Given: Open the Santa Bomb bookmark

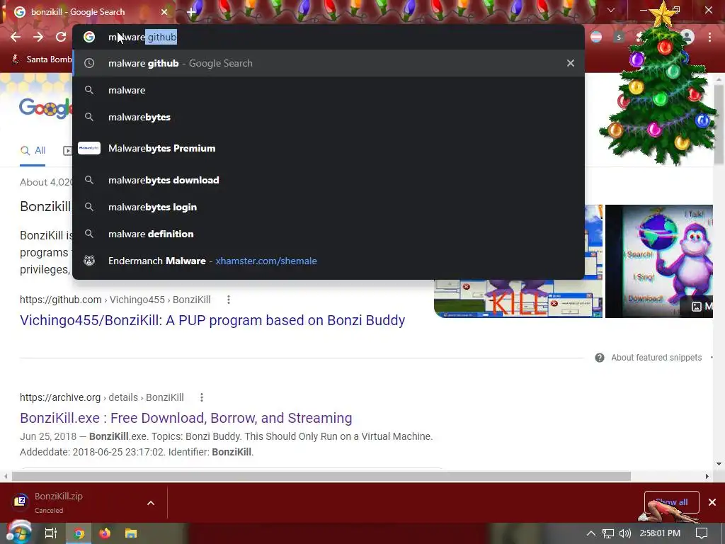Looking at the screenshot, I should 42,59.
